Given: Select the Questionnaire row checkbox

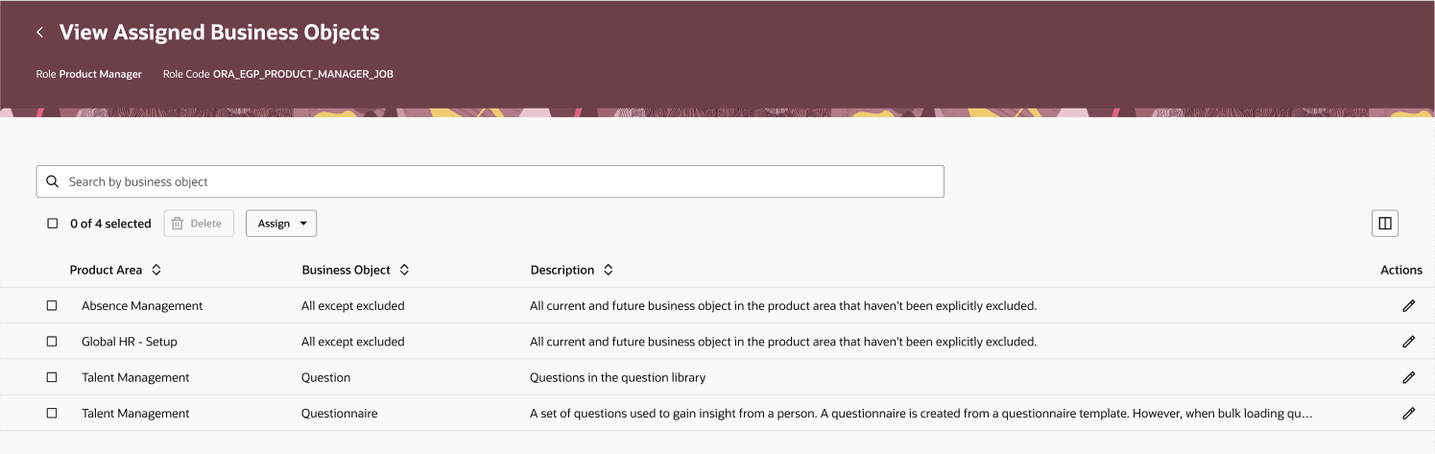Looking at the screenshot, I should (x=52, y=413).
